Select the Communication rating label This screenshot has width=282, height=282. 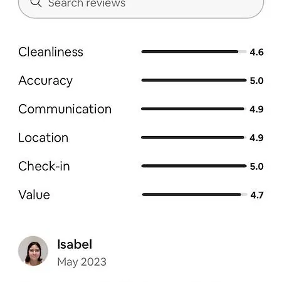point(65,109)
